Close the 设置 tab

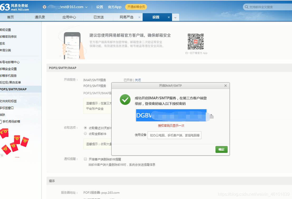[x=169, y=17]
